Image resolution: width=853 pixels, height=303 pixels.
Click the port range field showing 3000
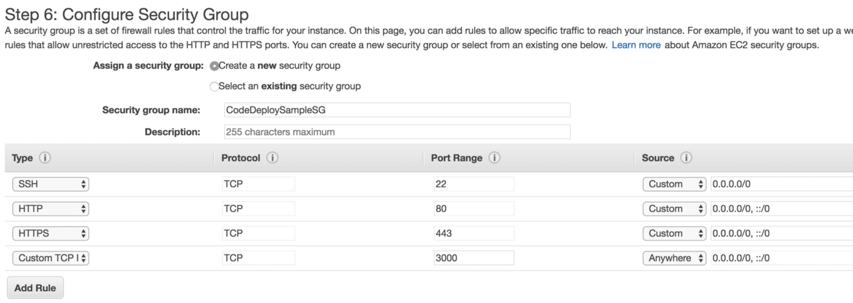pos(474,258)
